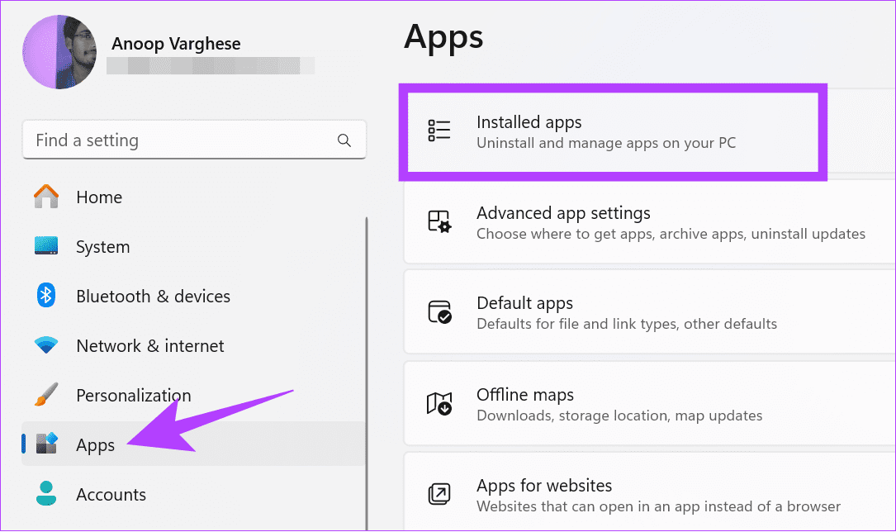Click the Home house icon in sidebar
Viewport: 896px width, 532px height.
coord(46,197)
